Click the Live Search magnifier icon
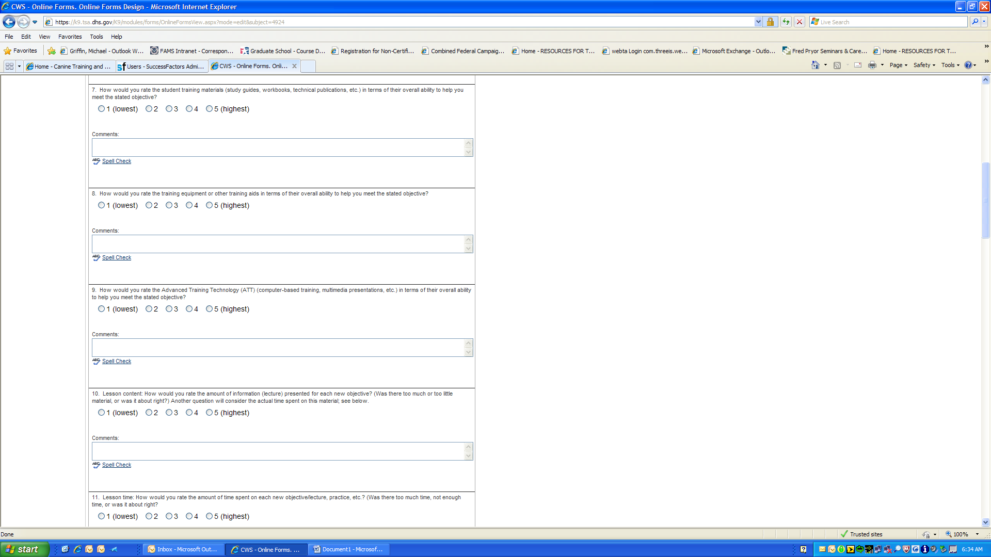The width and height of the screenshot is (991, 557). pos(975,22)
